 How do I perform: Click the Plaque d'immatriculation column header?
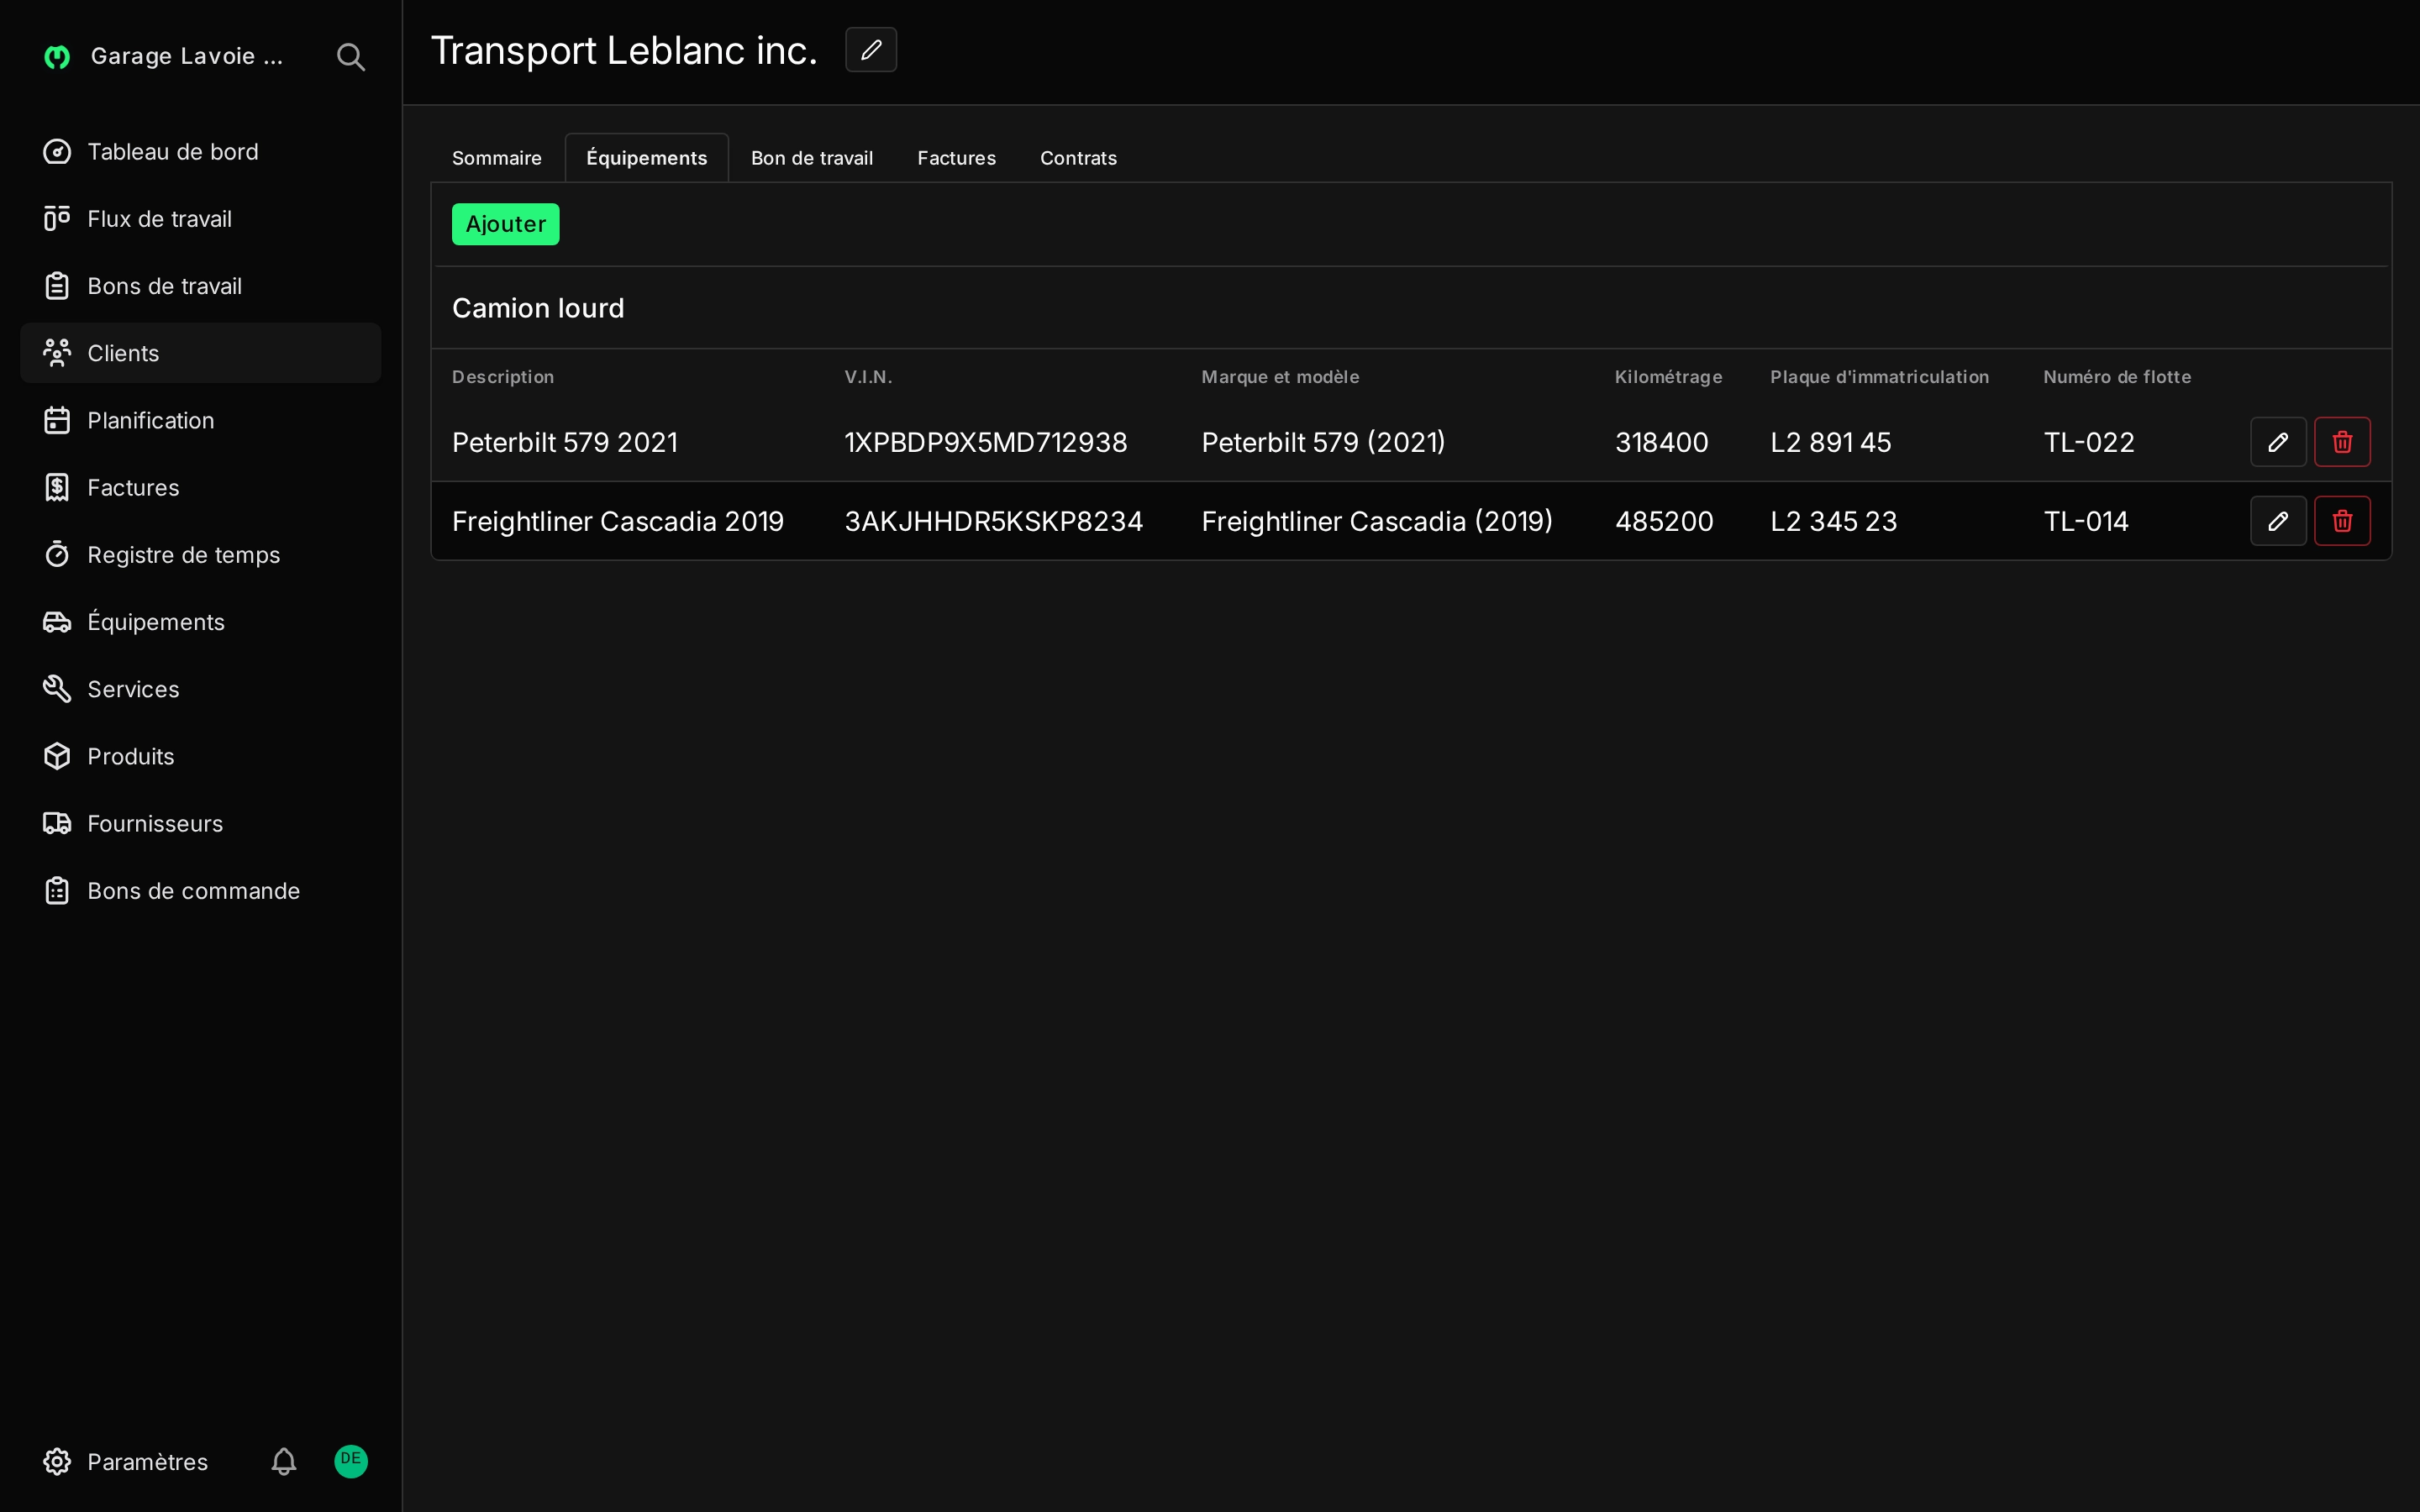(1879, 377)
